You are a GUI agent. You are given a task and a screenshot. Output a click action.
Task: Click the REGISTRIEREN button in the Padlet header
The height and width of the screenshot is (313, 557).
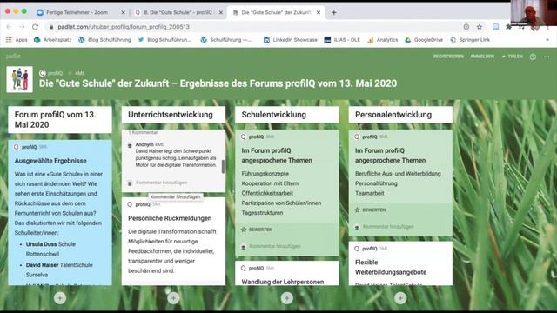pos(448,57)
